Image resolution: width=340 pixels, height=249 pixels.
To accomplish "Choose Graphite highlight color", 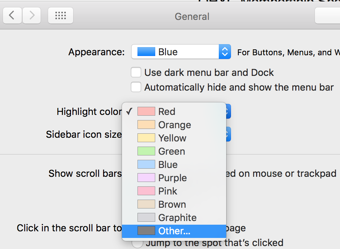I will click(177, 218).
